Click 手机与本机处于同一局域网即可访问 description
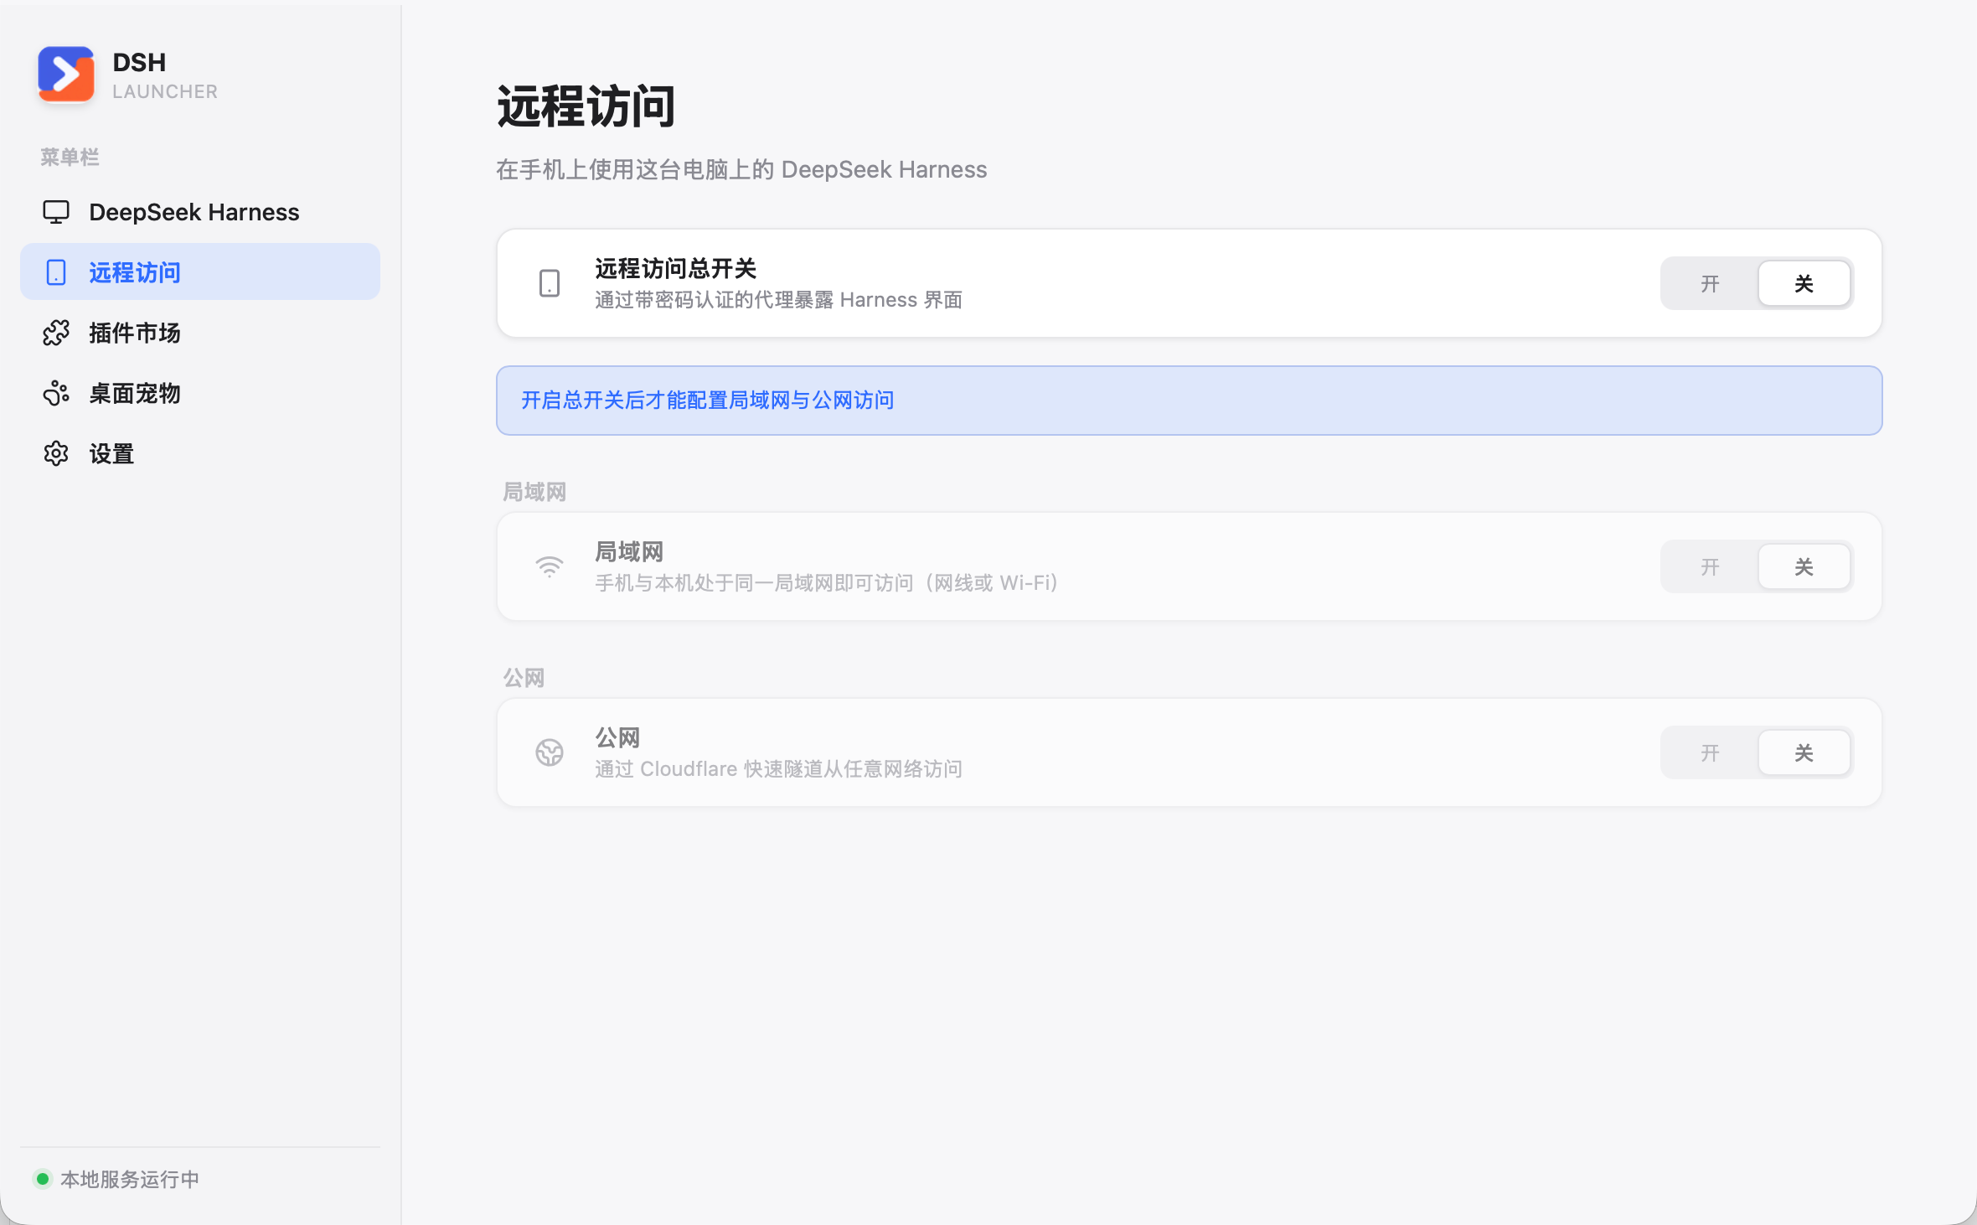 pos(826,583)
